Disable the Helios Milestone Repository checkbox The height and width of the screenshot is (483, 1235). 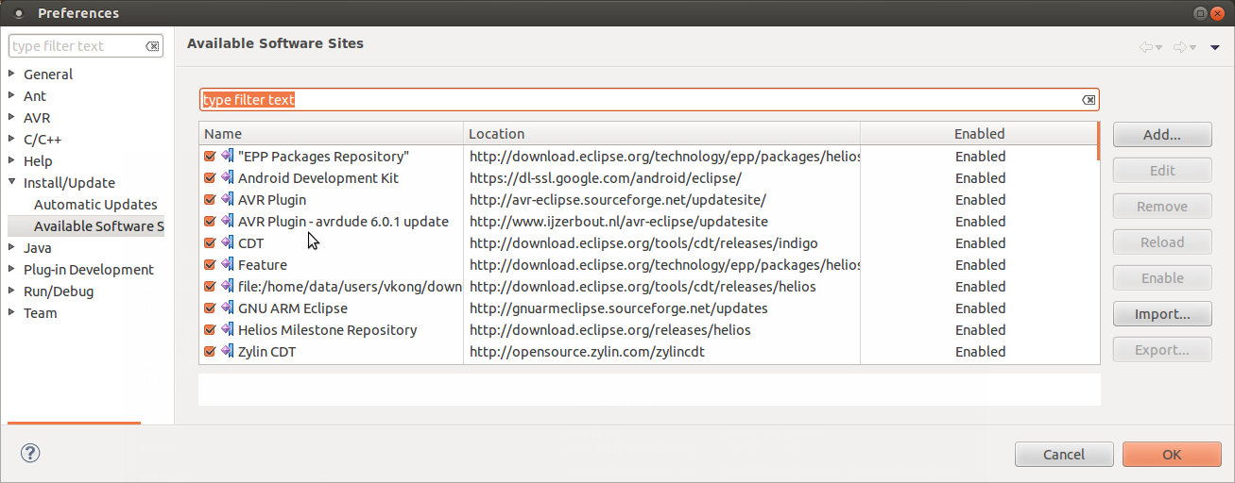coord(210,330)
